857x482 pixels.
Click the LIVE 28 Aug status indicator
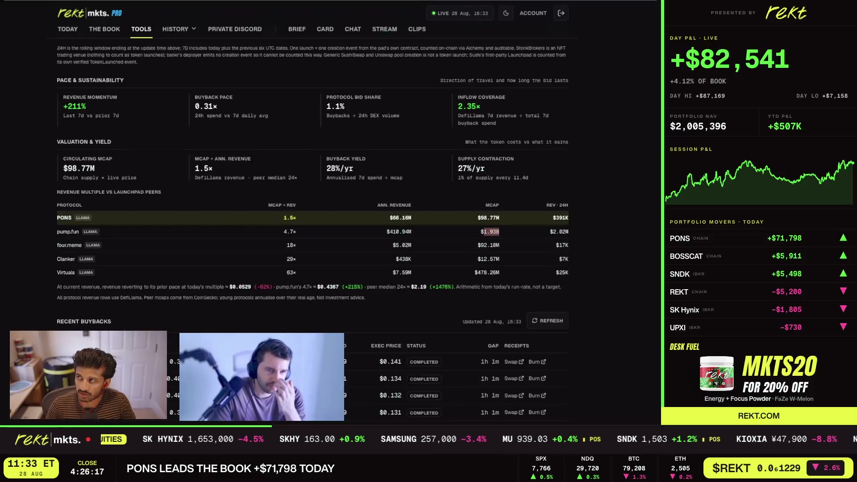(459, 13)
